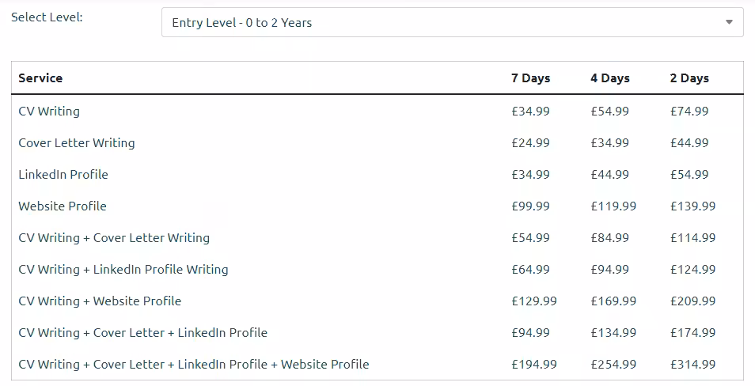Click the £34.99 CV Writing 7-day price
This screenshot has height=386, width=755.
coord(530,111)
